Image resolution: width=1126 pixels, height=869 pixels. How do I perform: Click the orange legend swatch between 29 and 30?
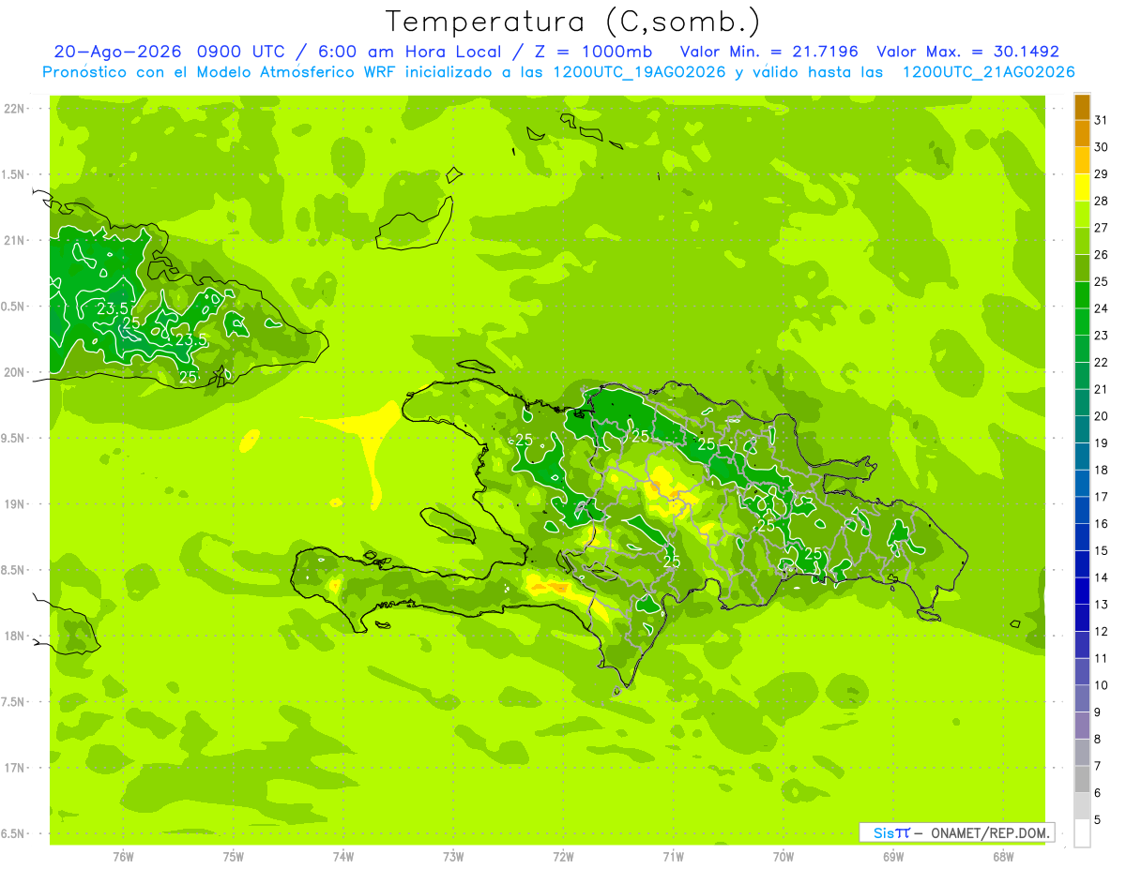point(1082,161)
